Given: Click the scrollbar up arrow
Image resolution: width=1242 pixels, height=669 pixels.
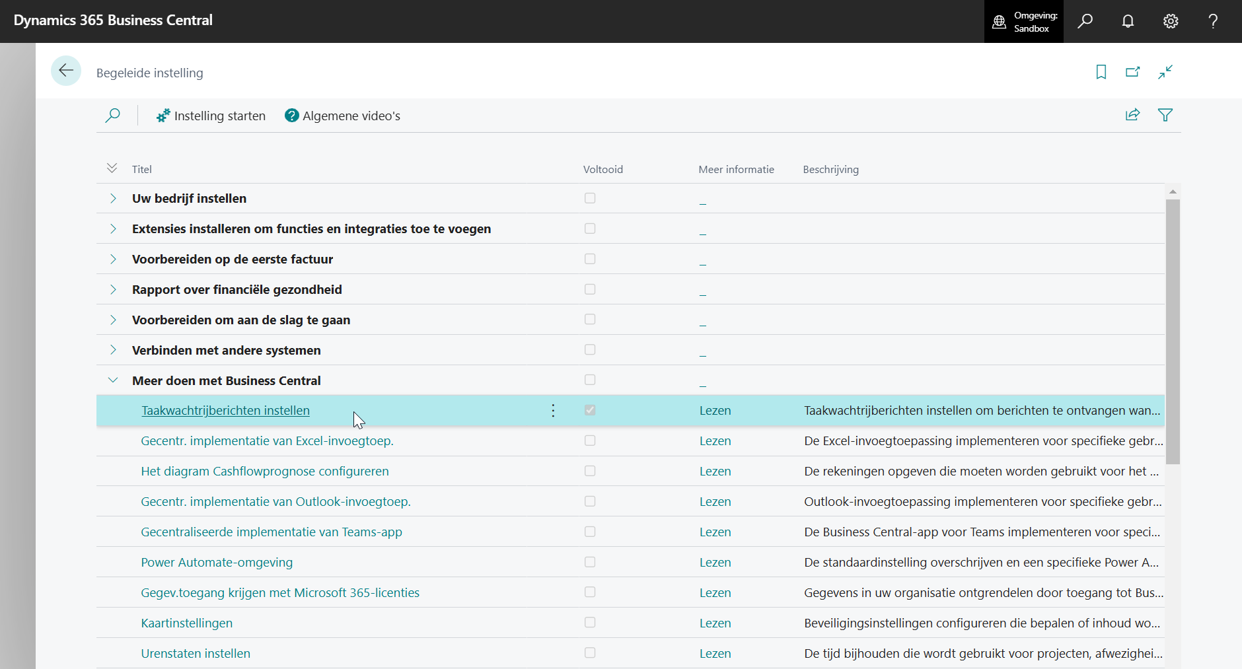Looking at the screenshot, I should click(1173, 192).
